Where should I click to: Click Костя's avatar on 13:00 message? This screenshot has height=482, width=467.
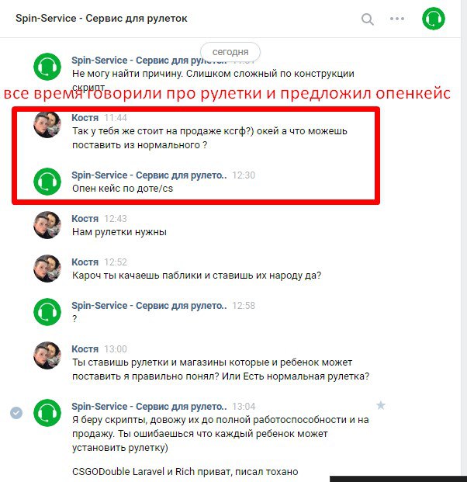[47, 355]
